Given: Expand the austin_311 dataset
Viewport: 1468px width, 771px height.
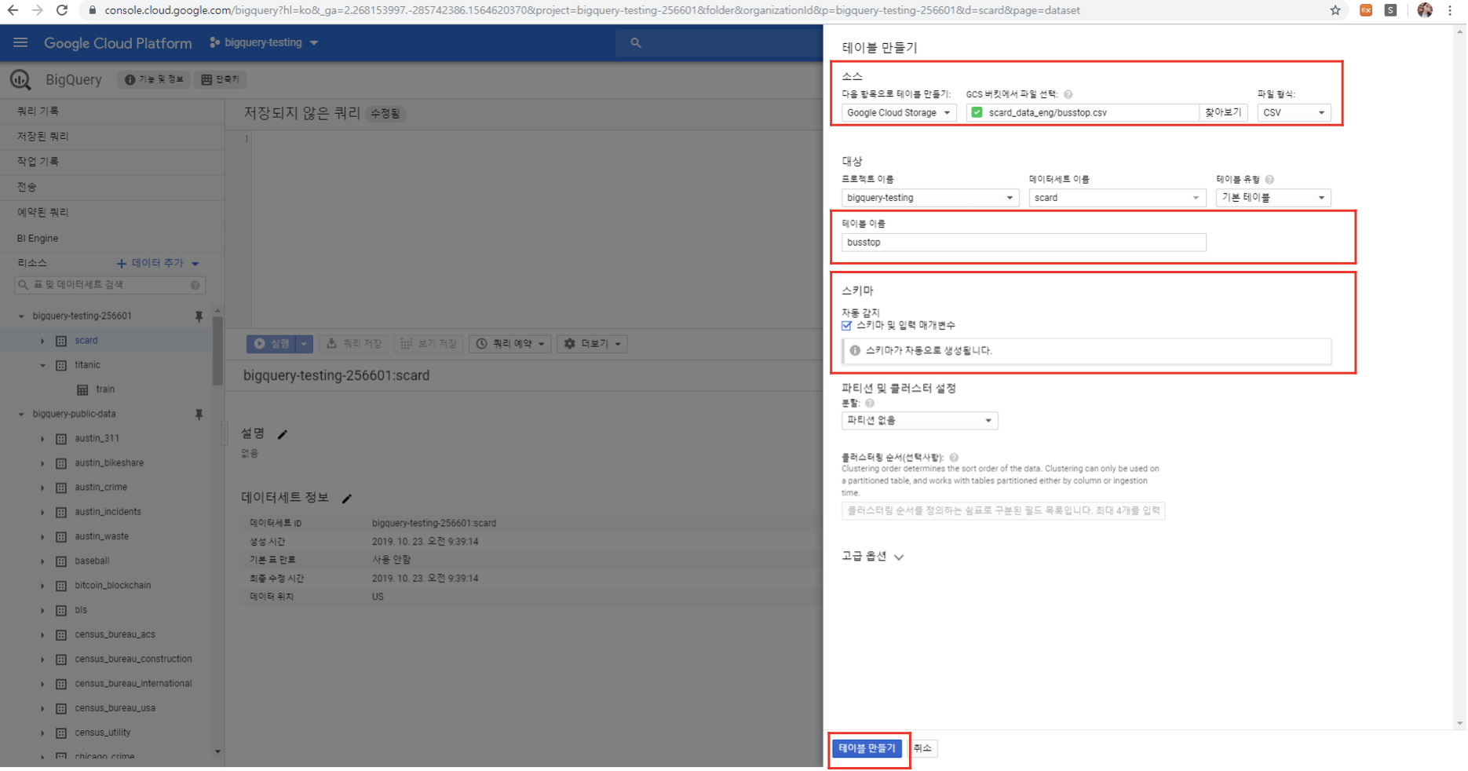Looking at the screenshot, I should (42, 439).
